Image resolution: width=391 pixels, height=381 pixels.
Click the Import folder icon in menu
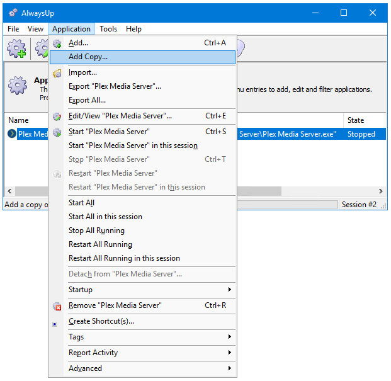(x=57, y=73)
